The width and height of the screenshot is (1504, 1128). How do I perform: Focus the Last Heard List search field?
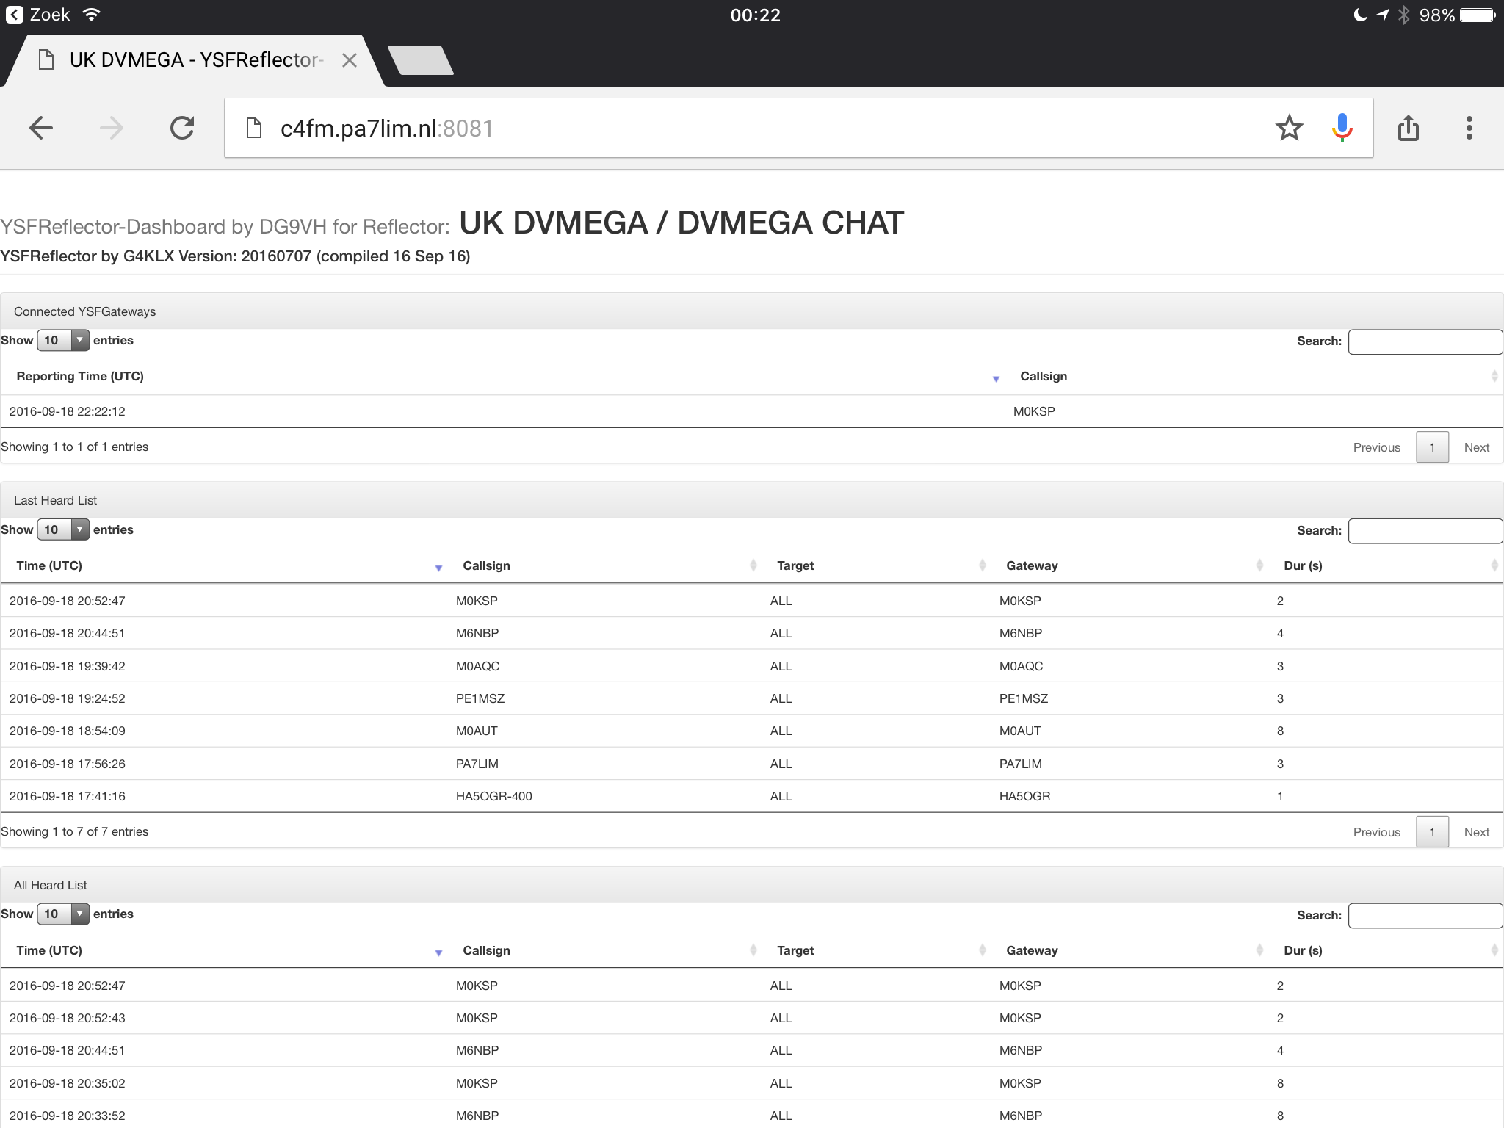pyautogui.click(x=1425, y=530)
